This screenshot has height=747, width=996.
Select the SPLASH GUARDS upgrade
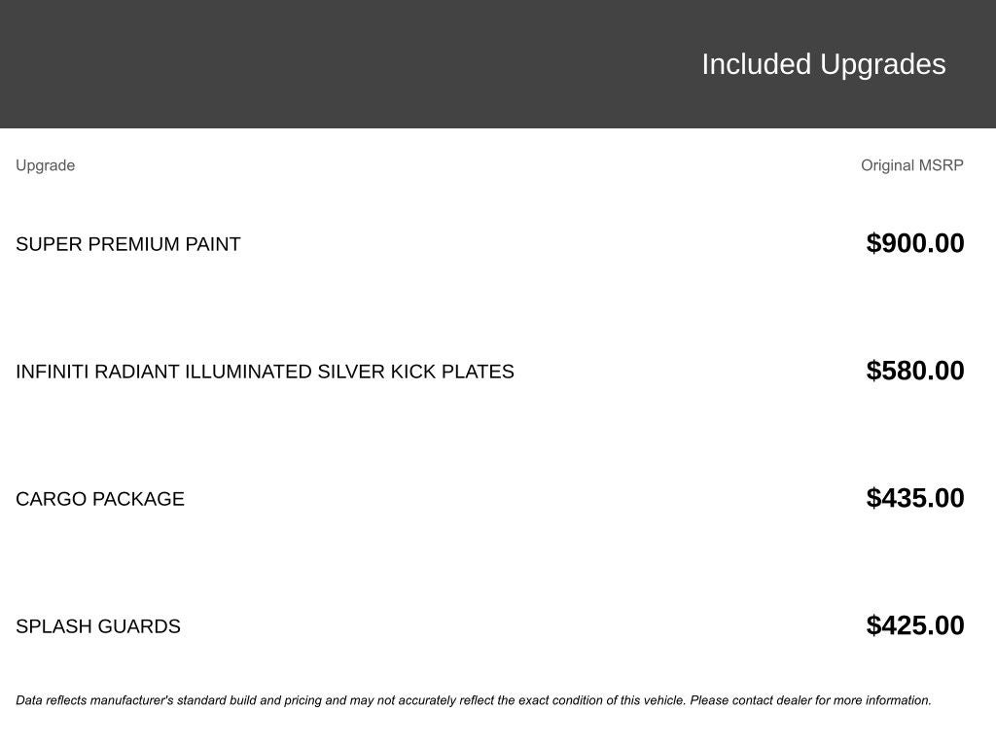98,626
